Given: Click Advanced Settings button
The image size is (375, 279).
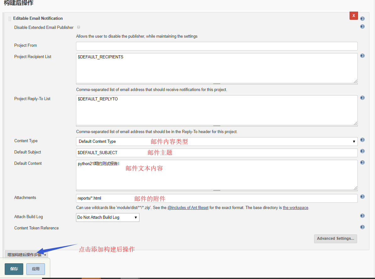Looking at the screenshot, I should point(335,239).
